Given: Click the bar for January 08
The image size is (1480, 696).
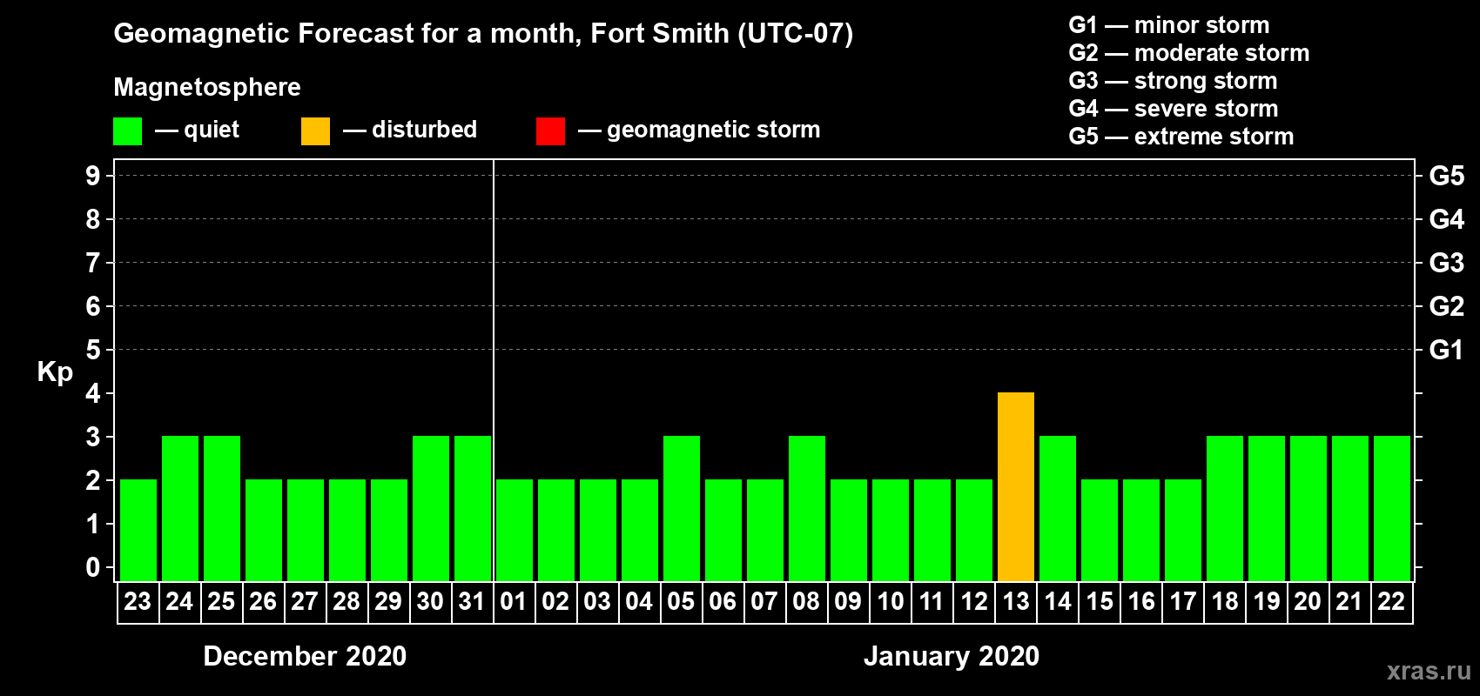Looking at the screenshot, I should pyautogui.click(x=807, y=508).
